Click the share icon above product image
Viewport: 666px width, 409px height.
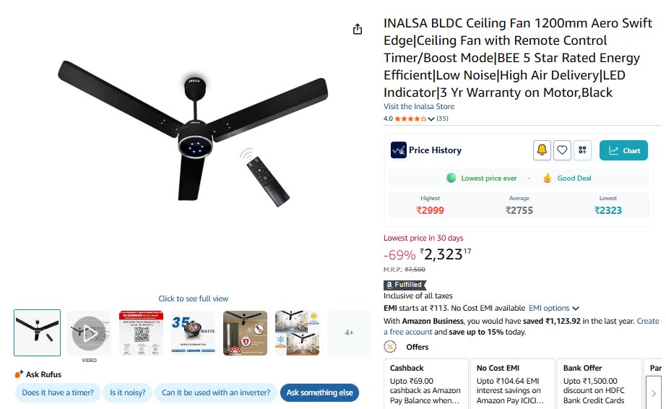tap(357, 29)
